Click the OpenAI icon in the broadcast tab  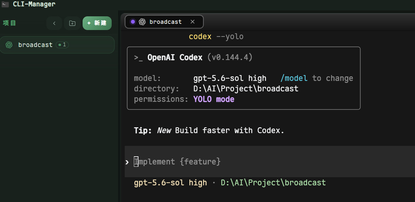(x=142, y=22)
